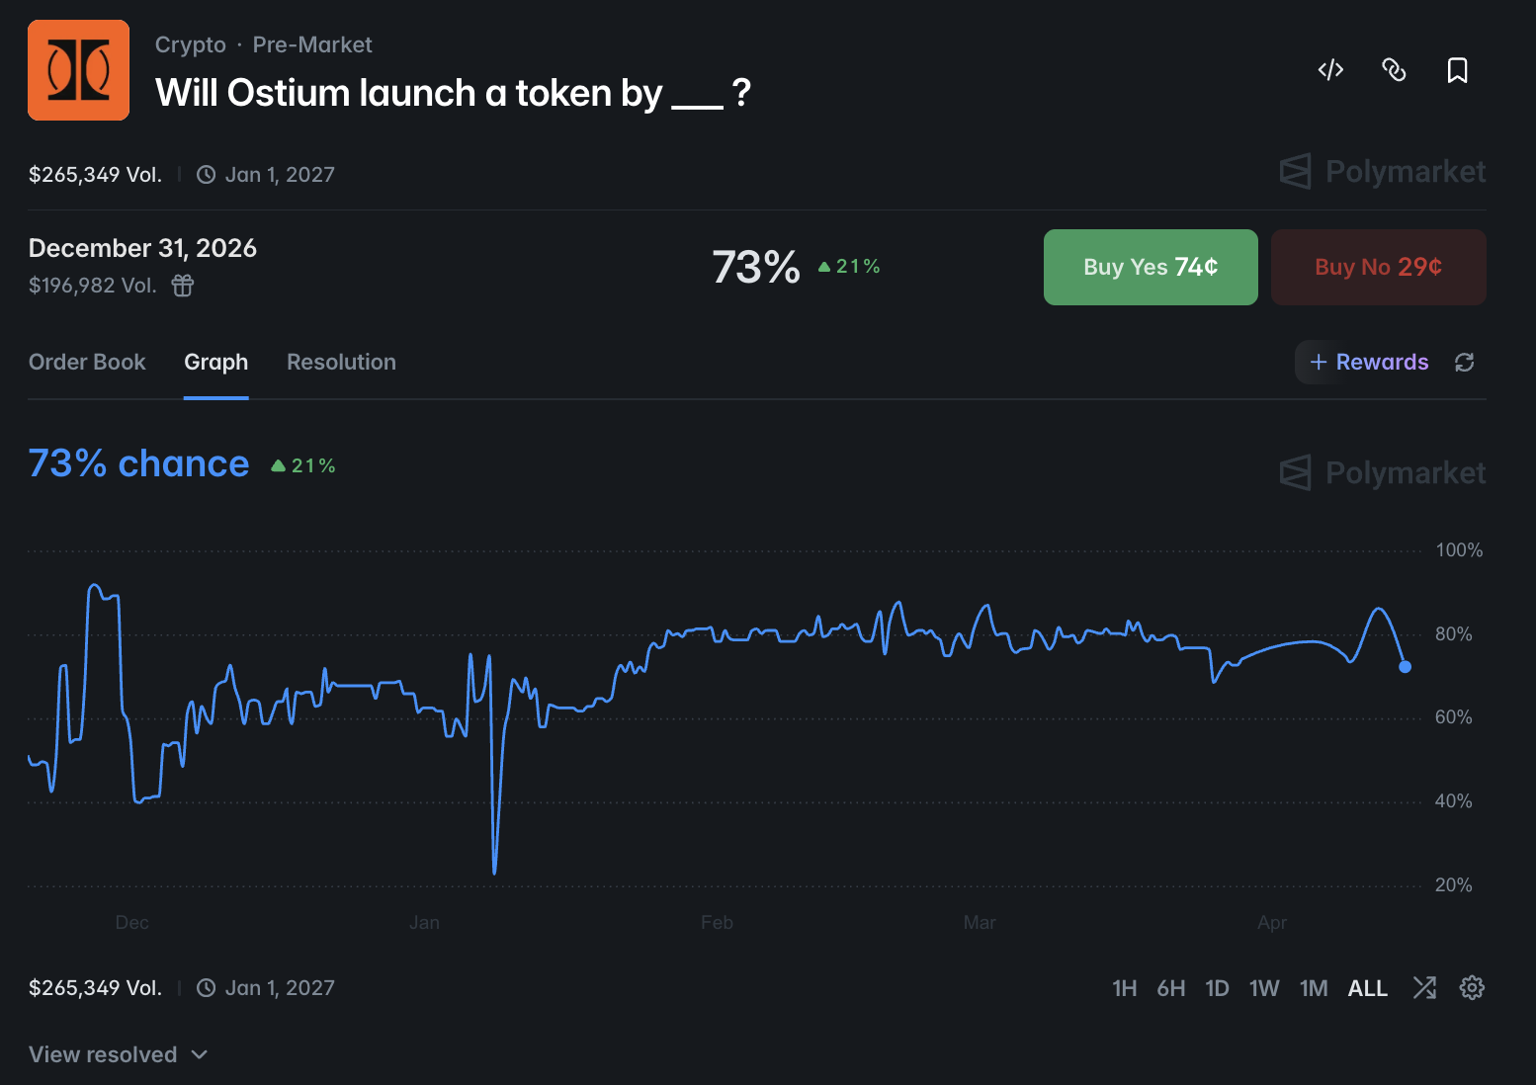Switch to the Order Book tab
Screen dimensions: 1536x1085
[x=87, y=362]
